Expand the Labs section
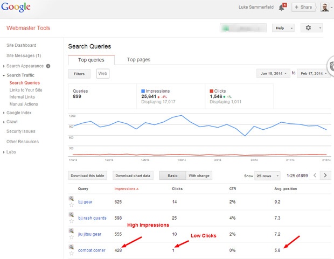This screenshot has width=334, height=259. point(4,152)
